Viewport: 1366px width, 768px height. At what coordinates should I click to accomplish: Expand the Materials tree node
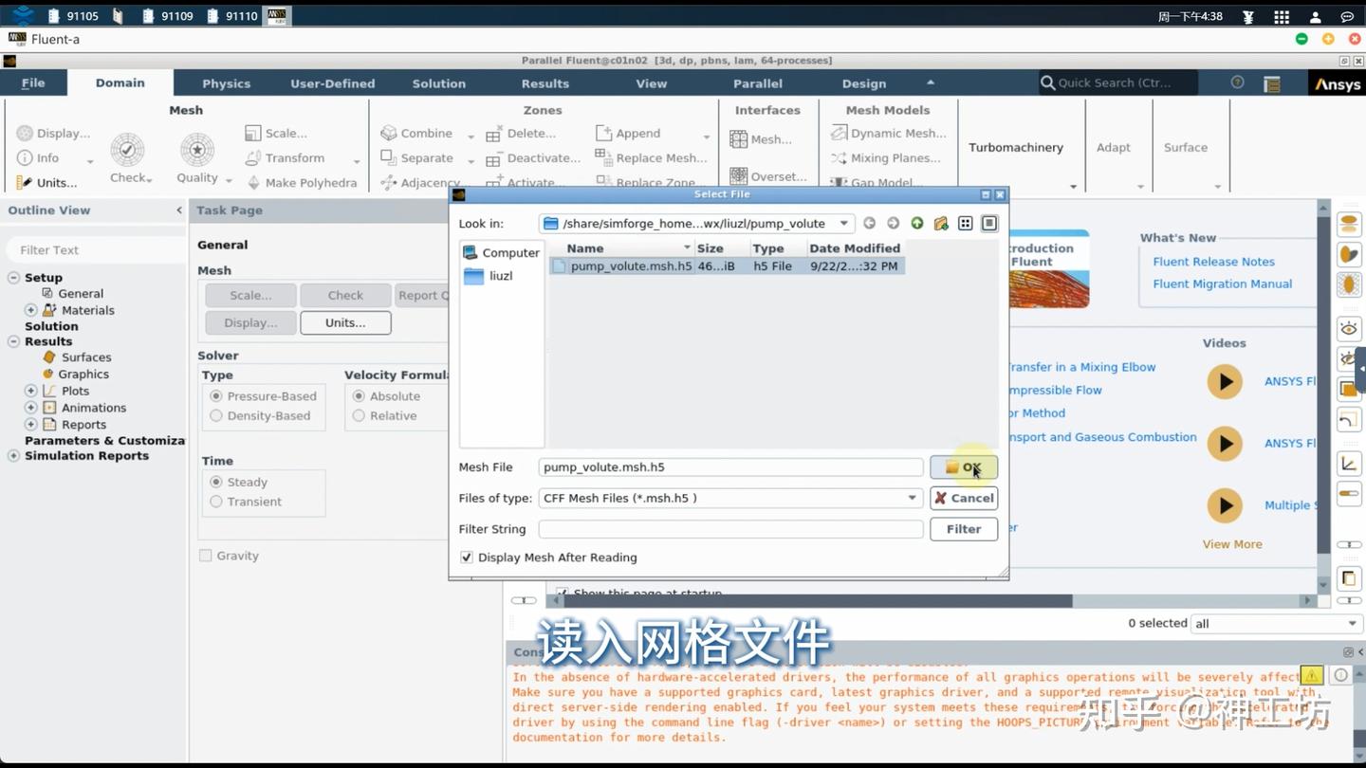pos(31,310)
